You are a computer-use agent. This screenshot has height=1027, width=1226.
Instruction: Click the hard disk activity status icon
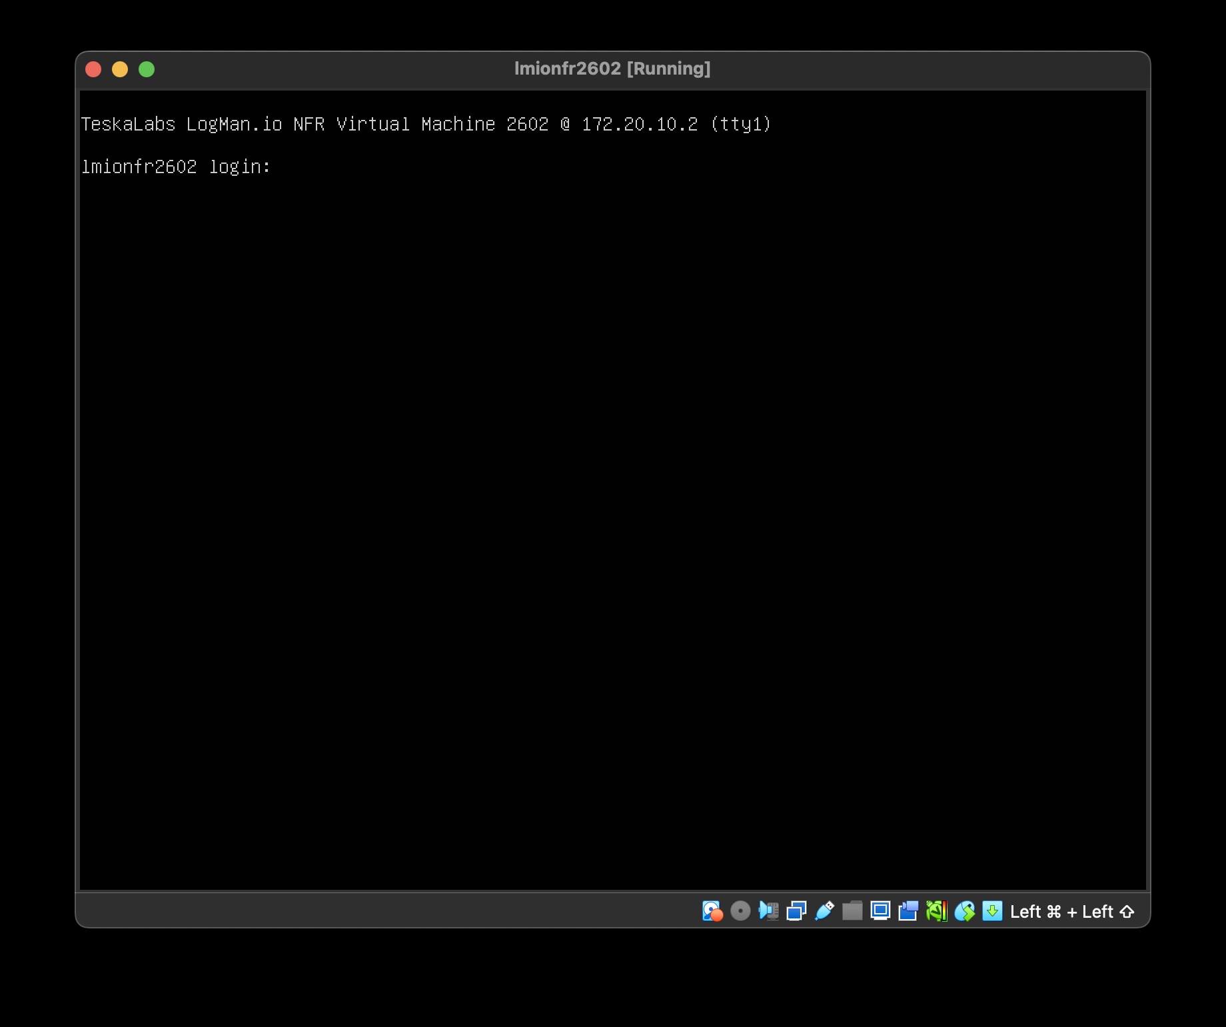click(712, 911)
